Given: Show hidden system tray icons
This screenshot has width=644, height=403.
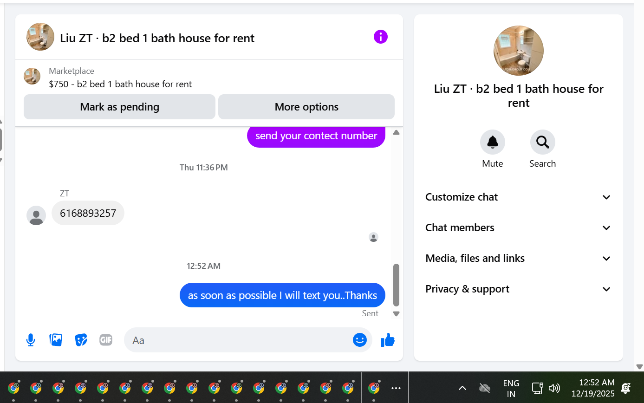Looking at the screenshot, I should 462,388.
